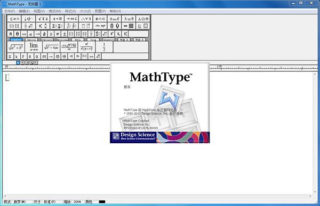Open the 格式(M) menu
Image resolution: width=320 pixels, height=206 pixels.
(x=55, y=11)
